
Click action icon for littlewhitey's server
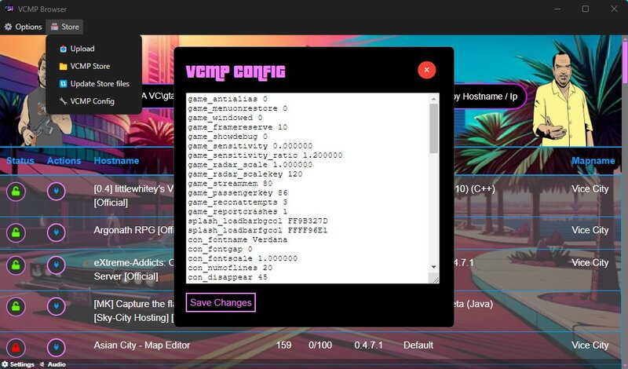(56, 192)
